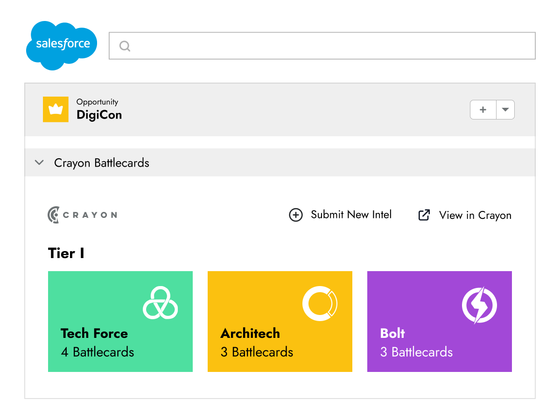The image size is (560, 420).
Task: Click the Bolt lightning logo
Action: [479, 305]
